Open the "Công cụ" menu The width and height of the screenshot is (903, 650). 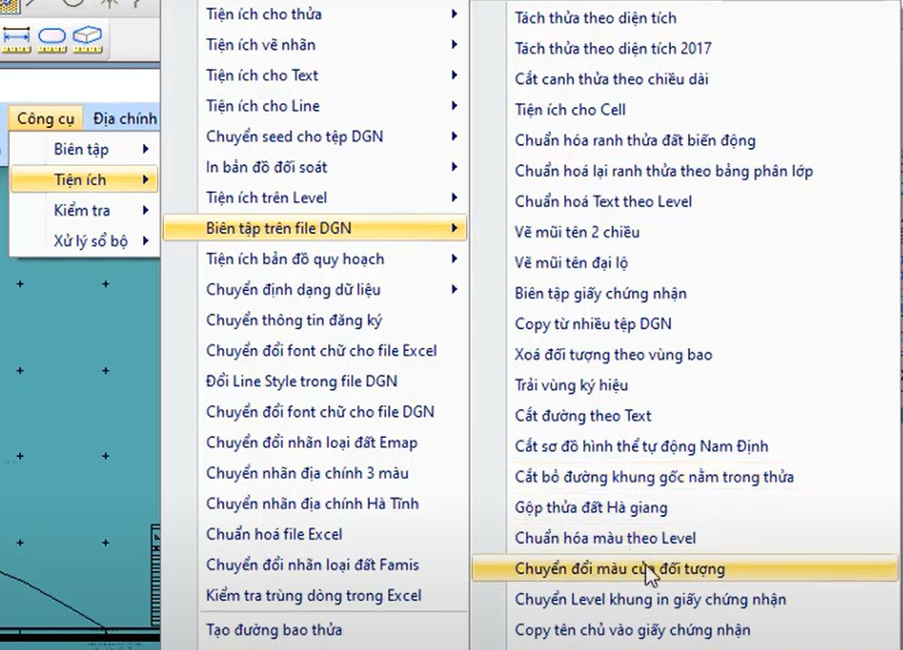[44, 118]
